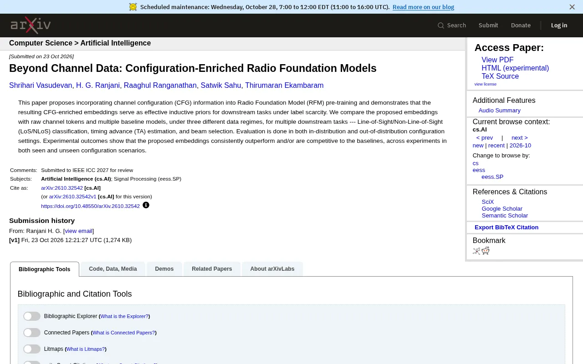This screenshot has height=364, width=583.
Task: Open the arXiv:2610.32542v1 version link
Action: (73, 197)
